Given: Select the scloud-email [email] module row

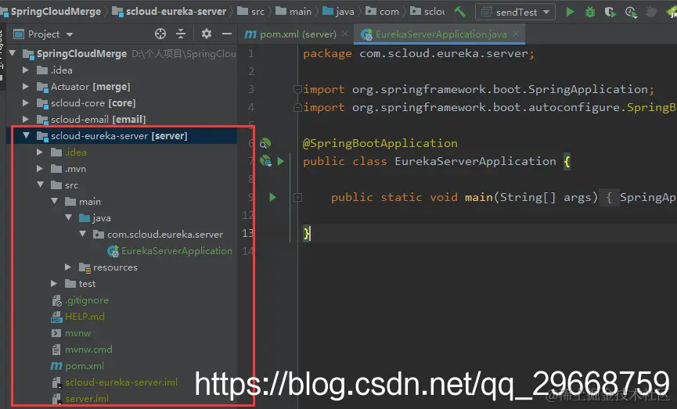Looking at the screenshot, I should [x=98, y=119].
